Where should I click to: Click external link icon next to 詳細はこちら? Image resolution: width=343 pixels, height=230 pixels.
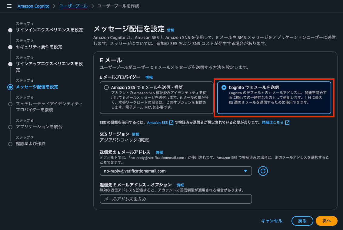[287, 123]
